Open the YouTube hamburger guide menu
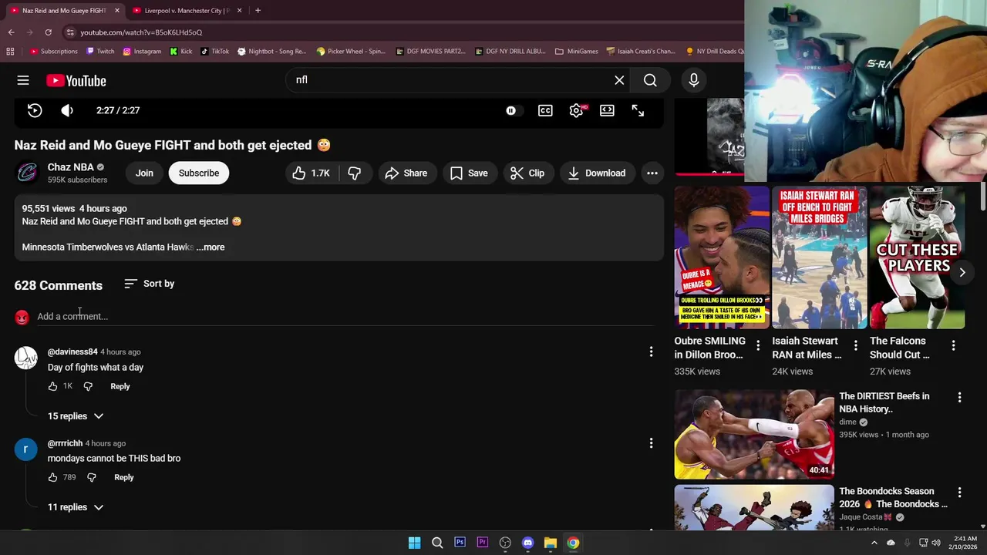 [23, 80]
